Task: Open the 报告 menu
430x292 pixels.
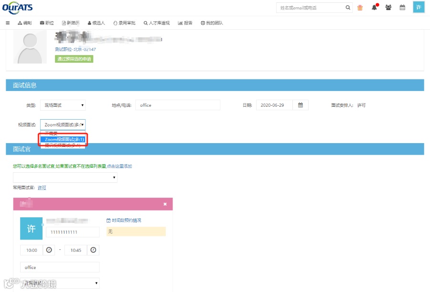Action: click(x=185, y=23)
